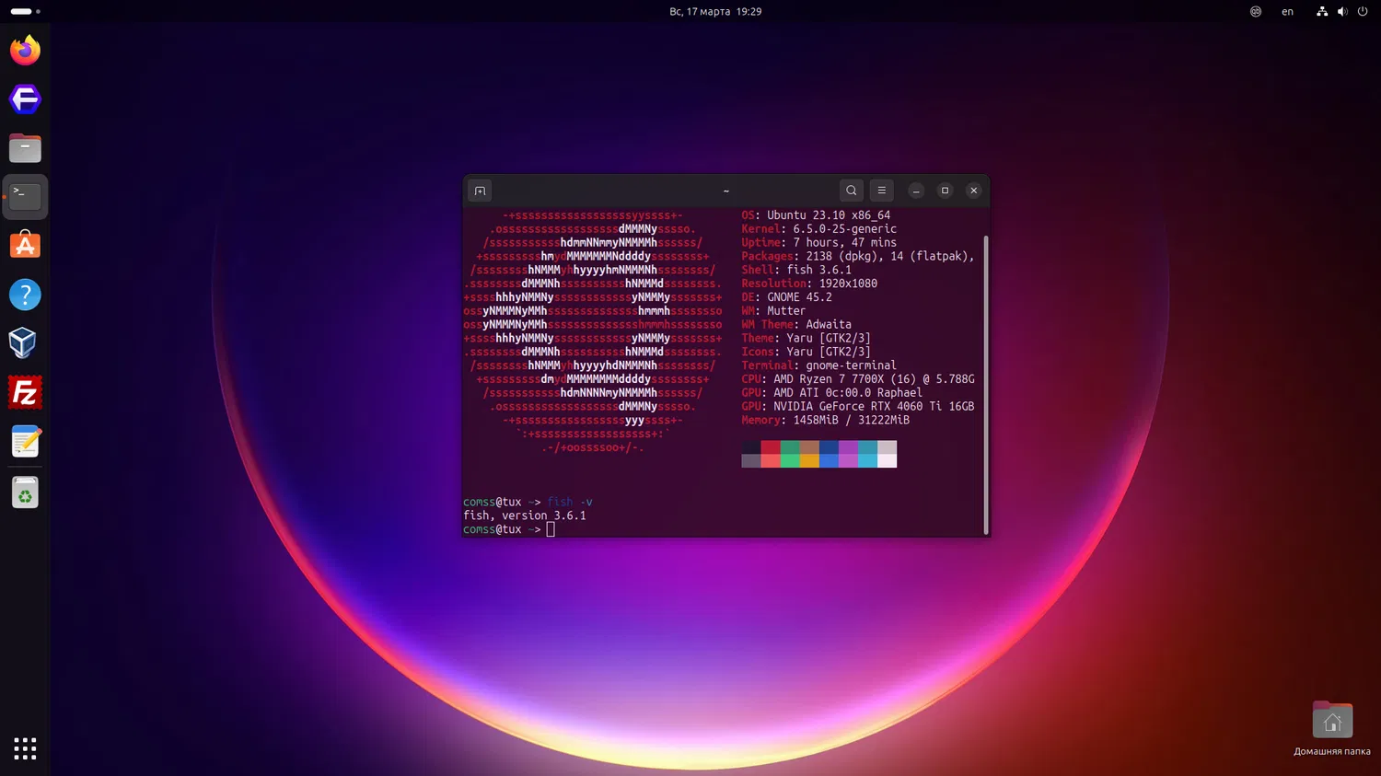This screenshot has width=1381, height=776.
Task: Open the orange App Center dock icon
Action: pyautogui.click(x=25, y=245)
